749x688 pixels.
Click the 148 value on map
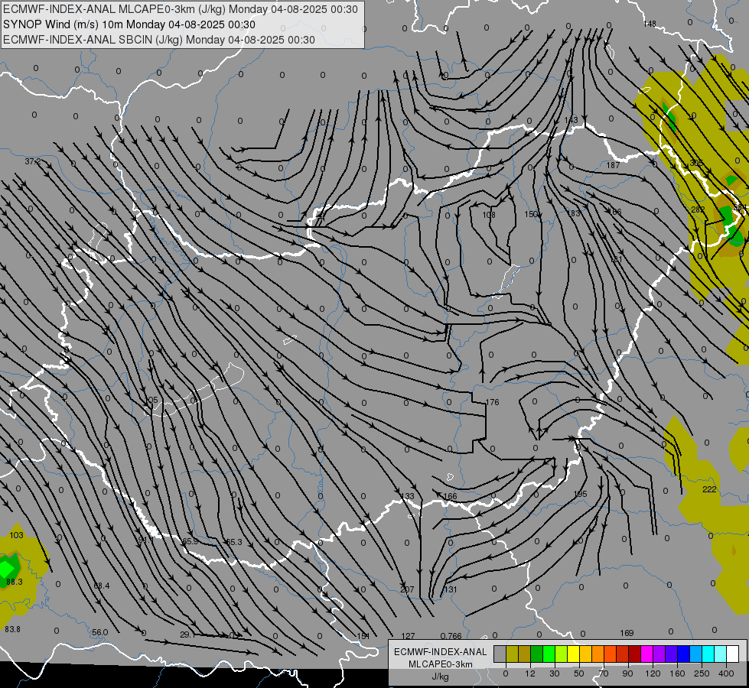click(x=650, y=24)
